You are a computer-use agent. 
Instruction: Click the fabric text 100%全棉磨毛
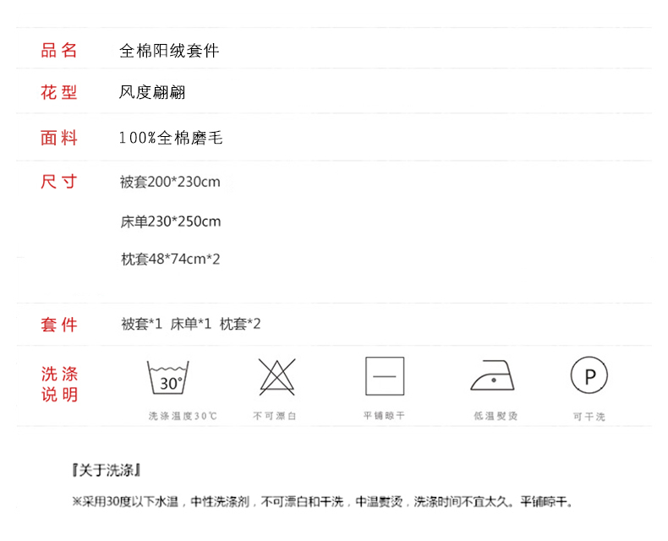[x=171, y=138]
